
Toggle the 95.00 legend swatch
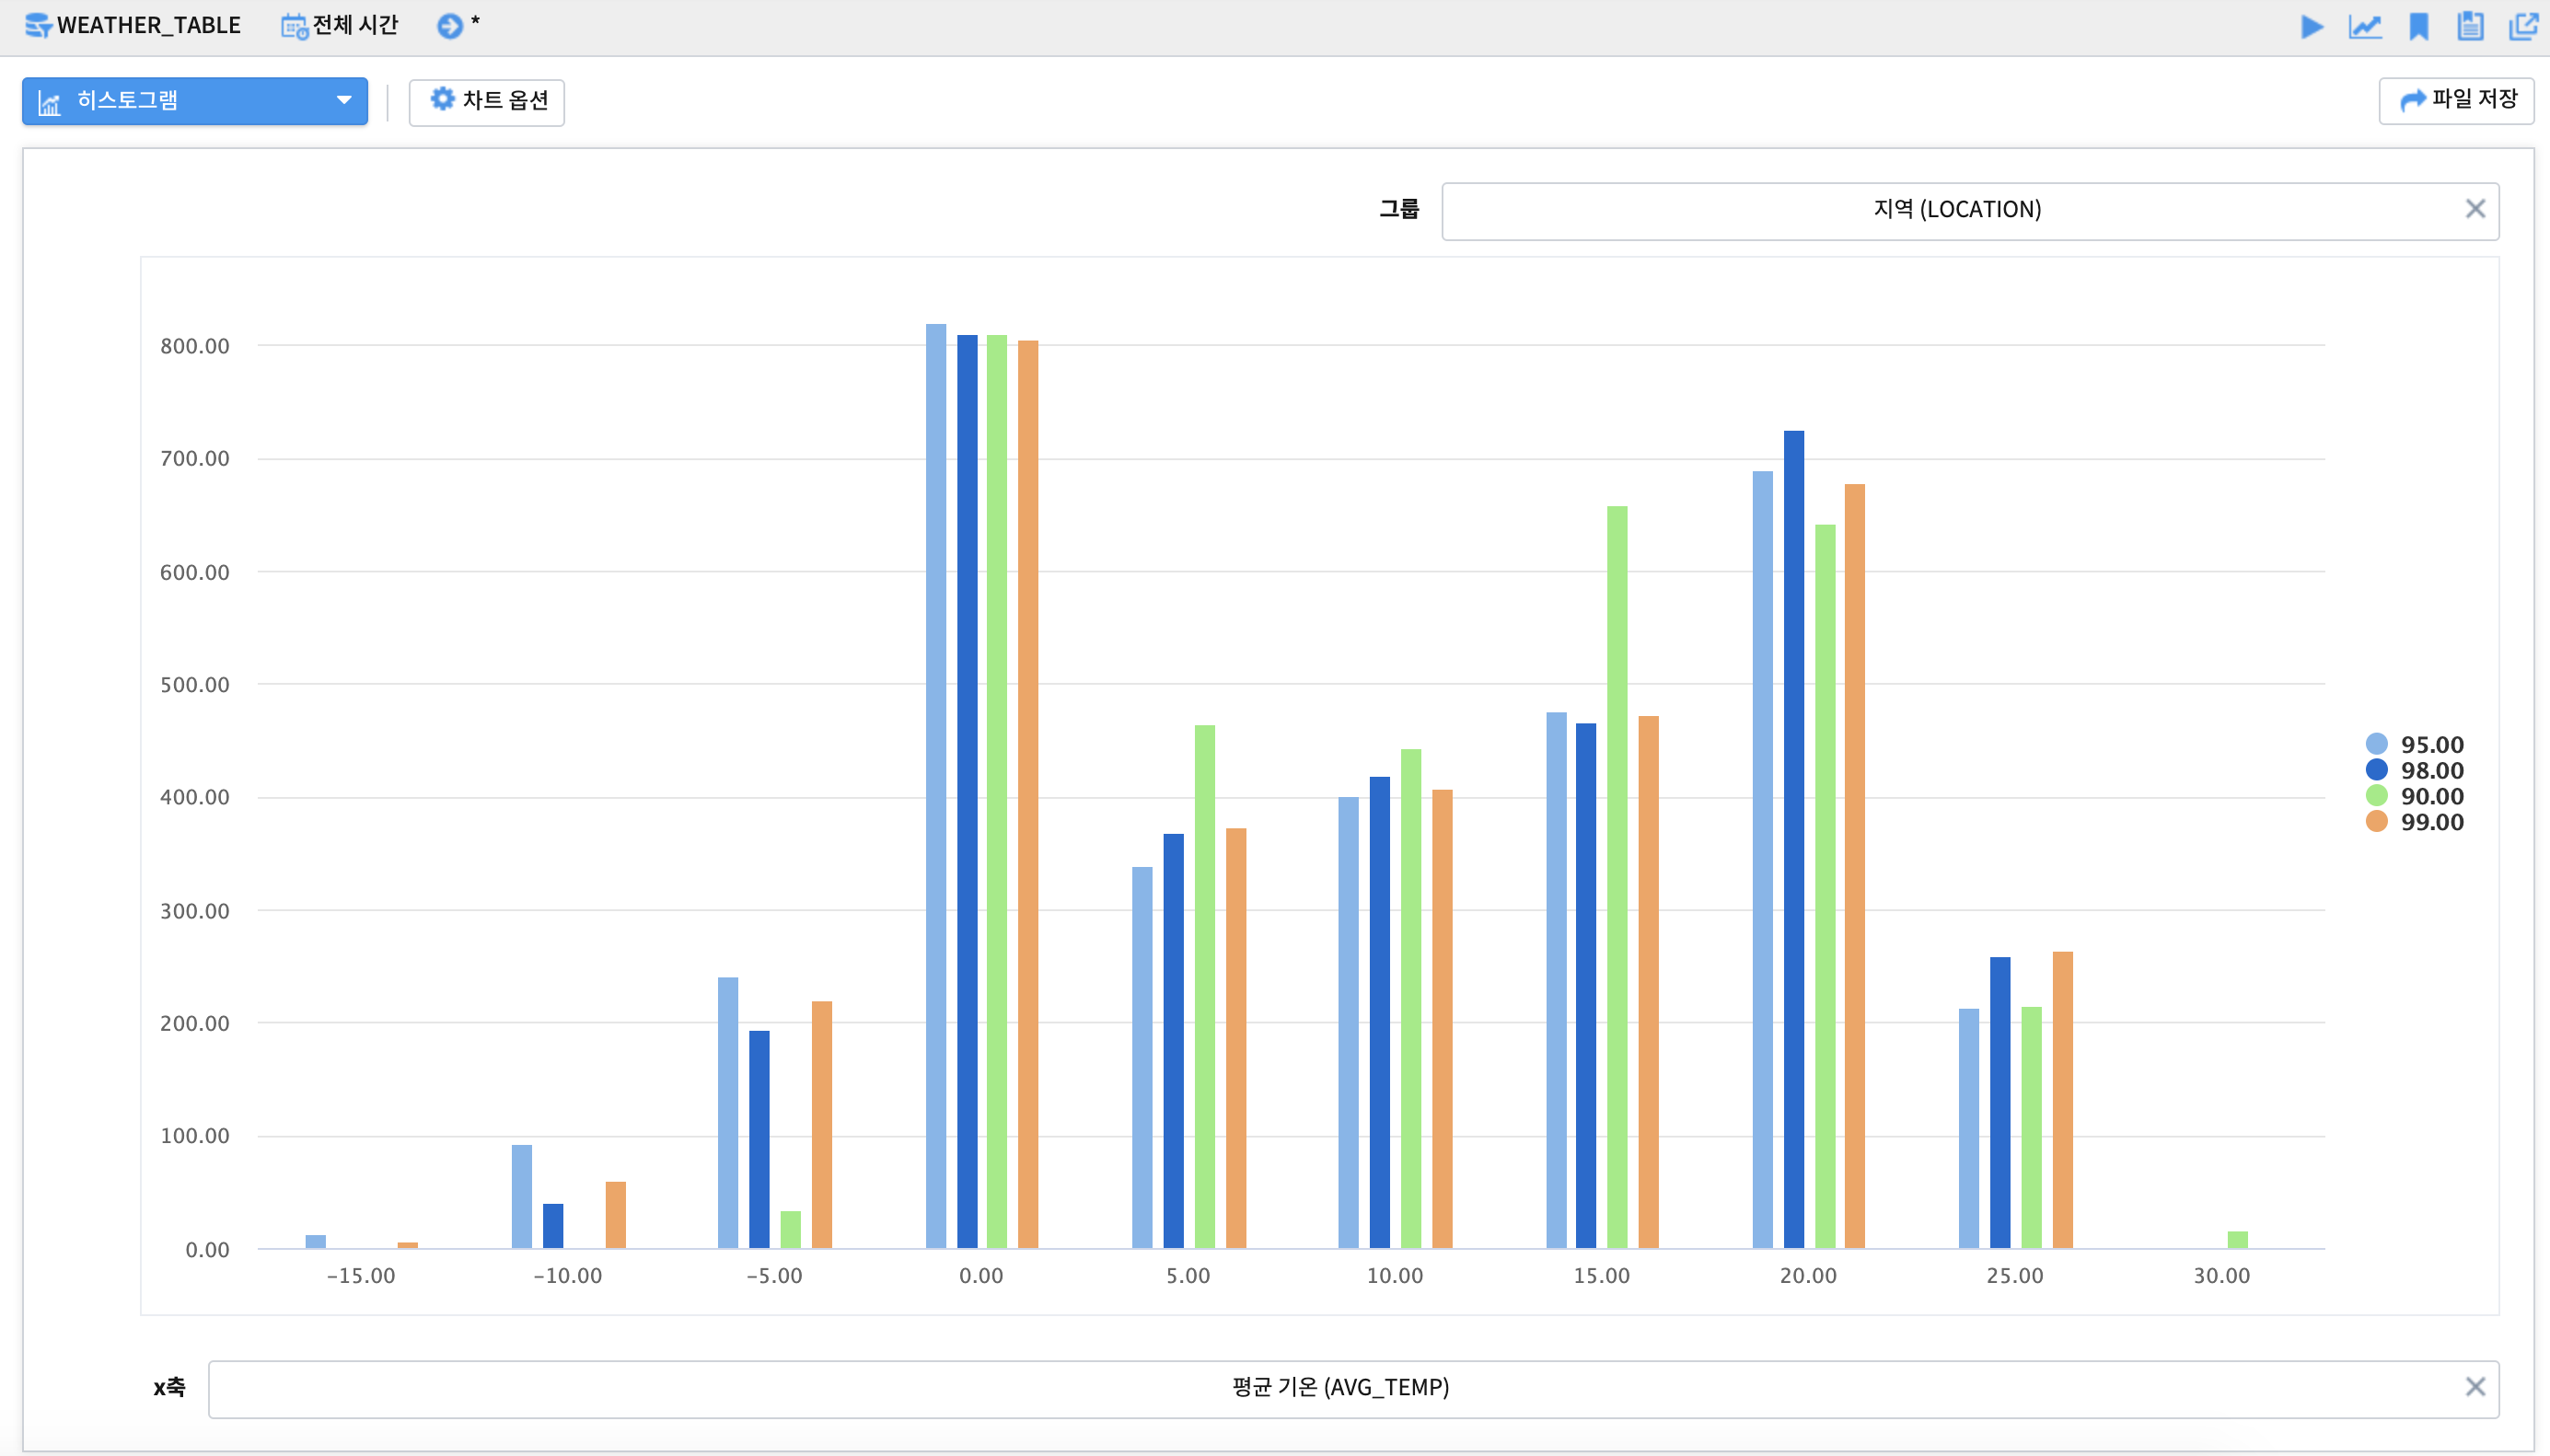pos(2376,744)
